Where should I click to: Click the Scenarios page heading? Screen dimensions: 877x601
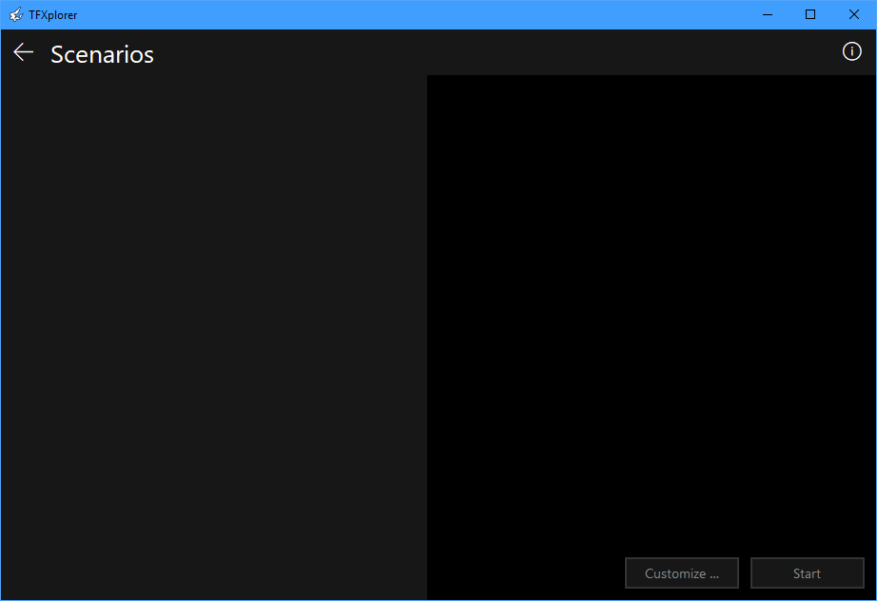pos(102,54)
